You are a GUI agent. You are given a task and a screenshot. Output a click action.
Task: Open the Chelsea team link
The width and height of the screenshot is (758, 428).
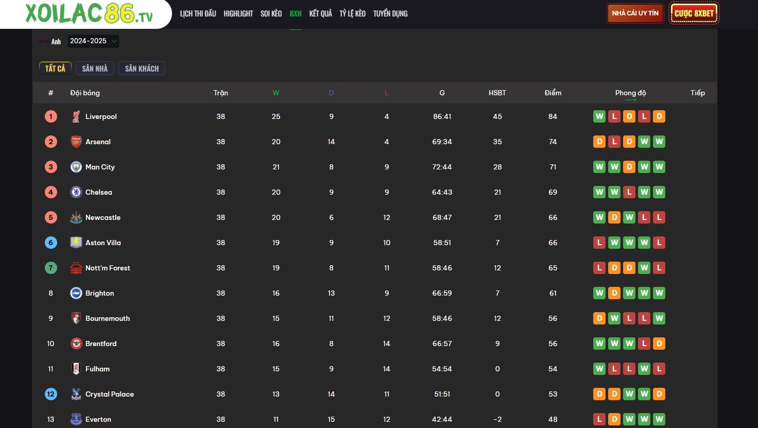click(x=98, y=192)
